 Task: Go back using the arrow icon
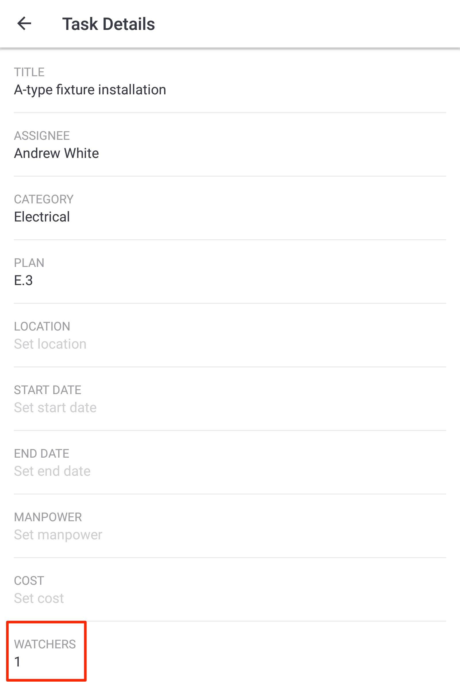tap(24, 24)
